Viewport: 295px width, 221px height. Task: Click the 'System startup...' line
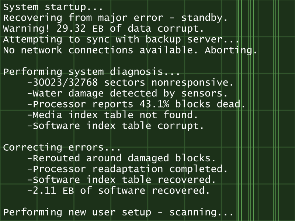tap(53, 7)
